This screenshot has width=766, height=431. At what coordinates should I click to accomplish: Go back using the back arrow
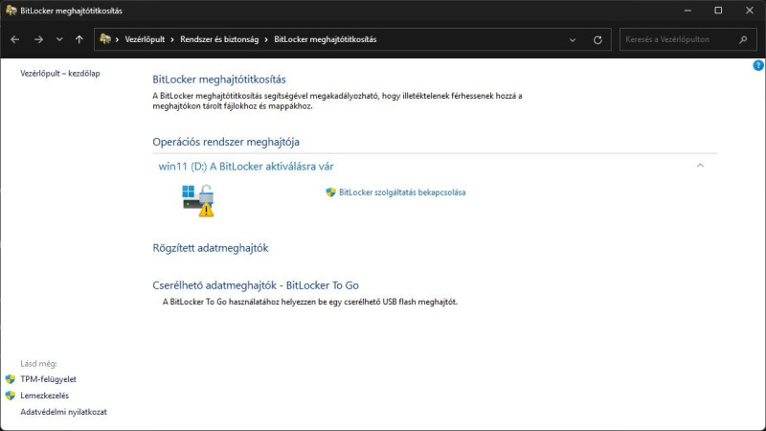coord(14,39)
